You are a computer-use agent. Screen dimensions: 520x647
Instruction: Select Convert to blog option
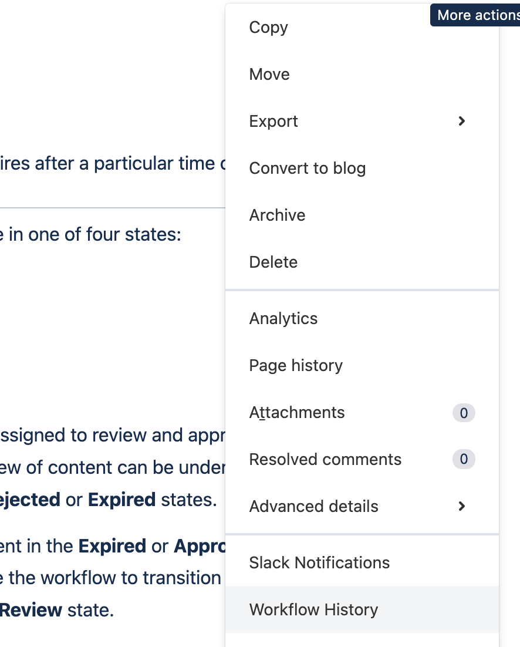362,169
